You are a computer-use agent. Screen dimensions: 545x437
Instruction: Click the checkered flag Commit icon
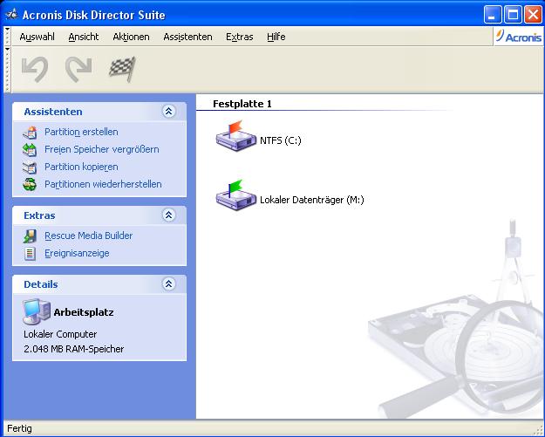coord(122,69)
